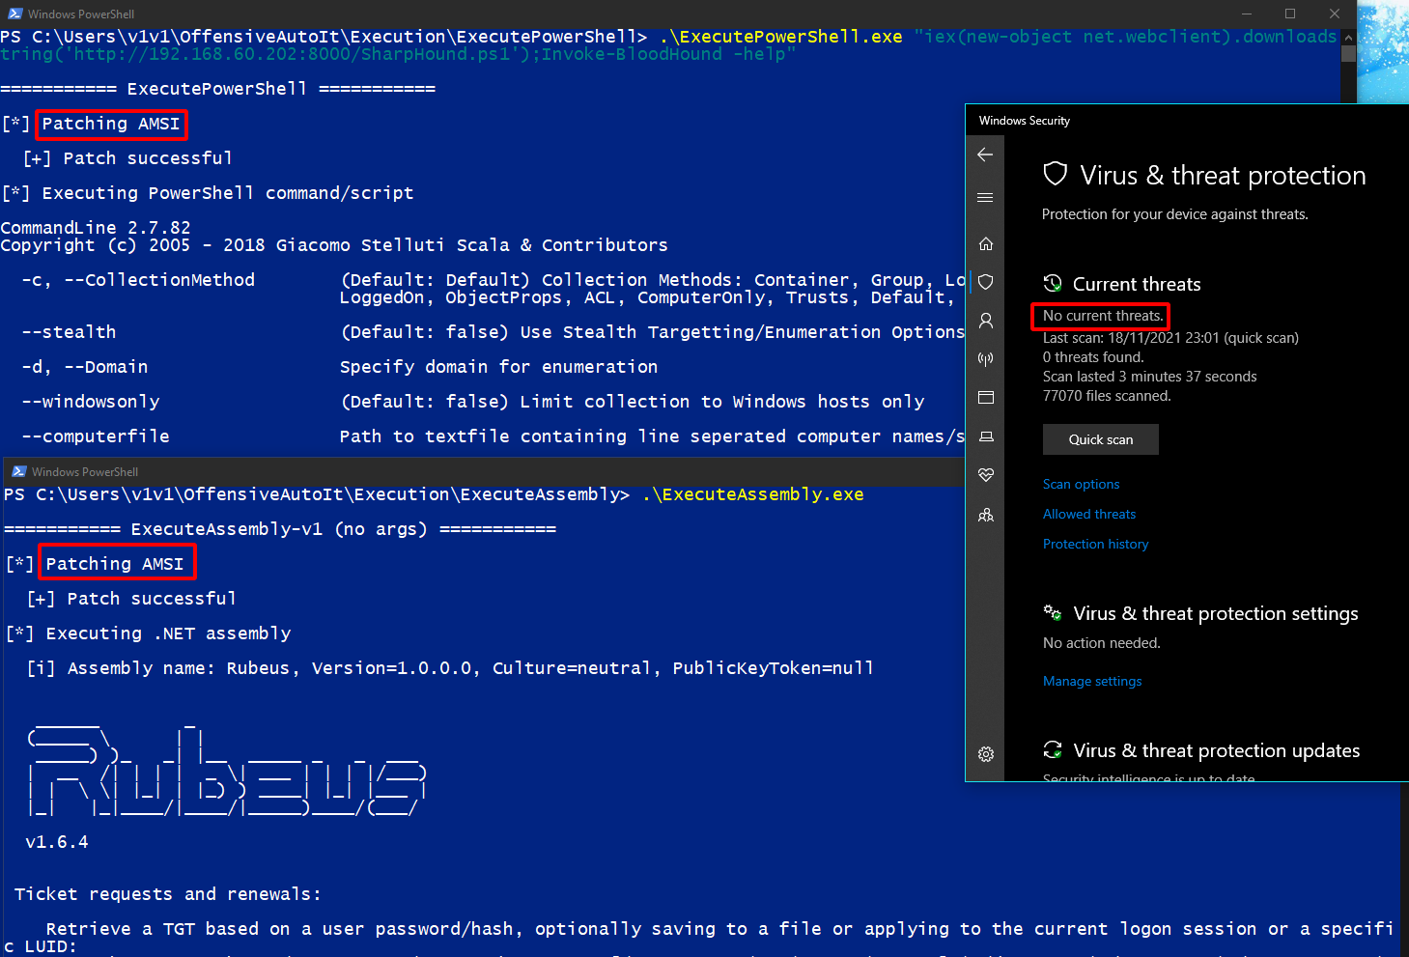Viewport: 1409px width, 957px height.
Task: Click the shield icon beside the page heading
Action: point(1056,174)
